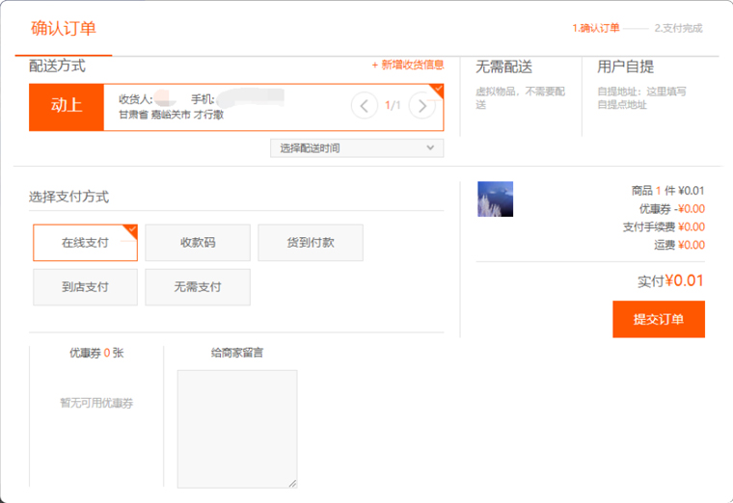This screenshot has width=733, height=503.
Task: Choose 到店支付 payment option
Action: [x=86, y=287]
